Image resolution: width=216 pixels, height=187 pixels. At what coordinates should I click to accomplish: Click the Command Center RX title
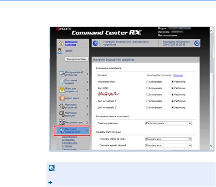tap(107, 33)
